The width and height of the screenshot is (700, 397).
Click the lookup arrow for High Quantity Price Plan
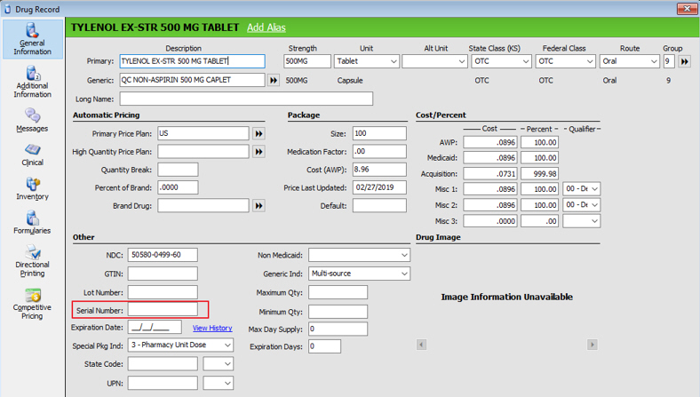pos(259,152)
